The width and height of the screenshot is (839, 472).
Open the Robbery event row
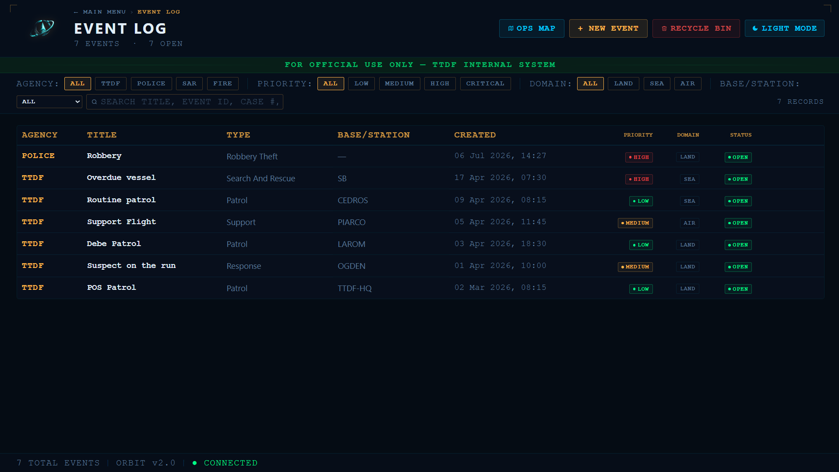pyautogui.click(x=420, y=156)
